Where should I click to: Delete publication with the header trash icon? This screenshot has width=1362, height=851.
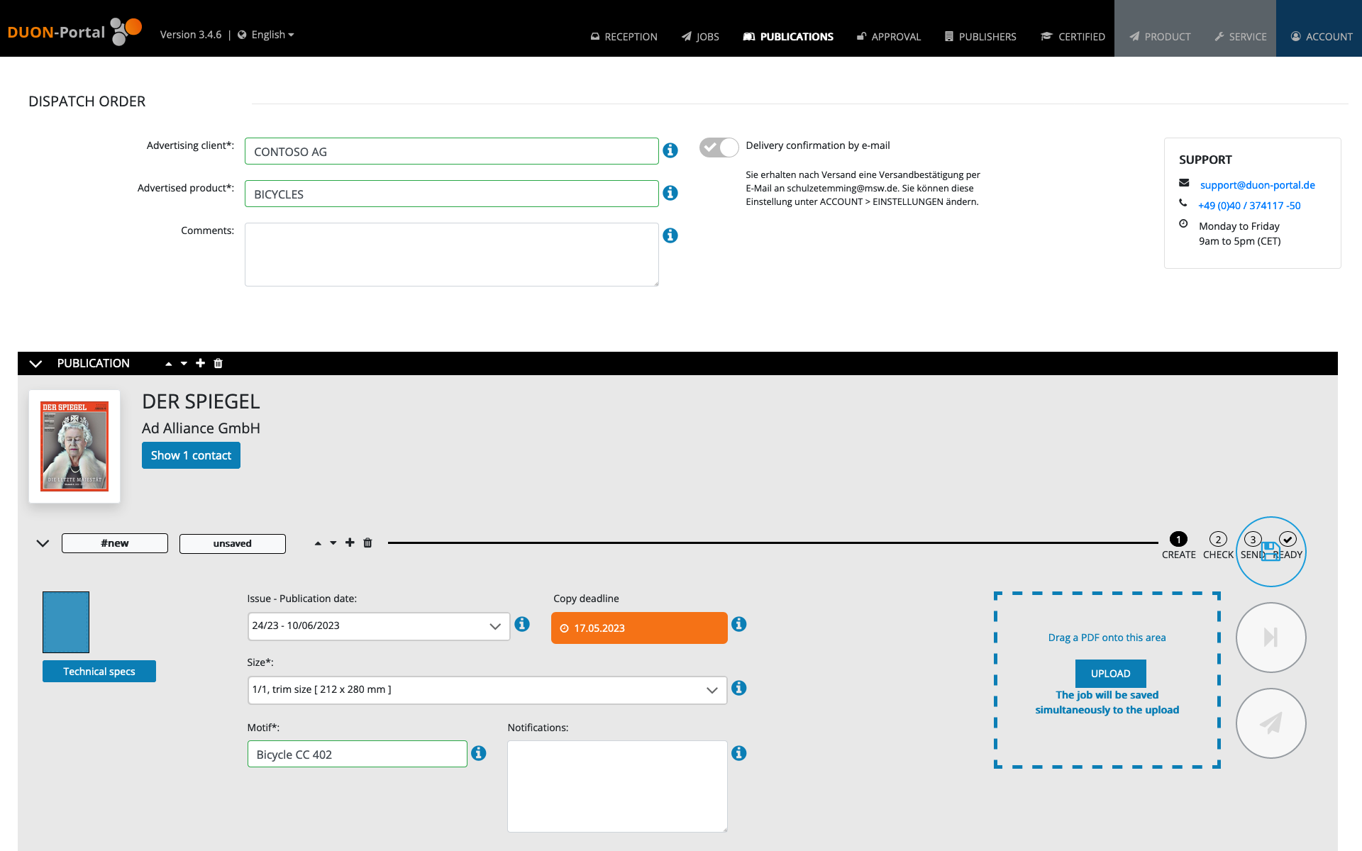218,363
